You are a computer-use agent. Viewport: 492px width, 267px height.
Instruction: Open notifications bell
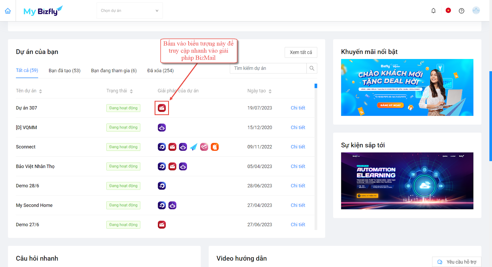(x=433, y=11)
